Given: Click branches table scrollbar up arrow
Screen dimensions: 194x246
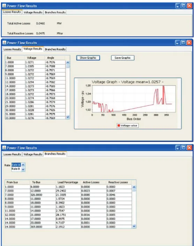Looking at the screenshot, I should click(x=134, y=187).
